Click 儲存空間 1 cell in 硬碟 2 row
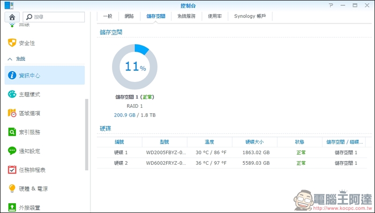Viewport: 375px width, 213px height. click(x=346, y=163)
